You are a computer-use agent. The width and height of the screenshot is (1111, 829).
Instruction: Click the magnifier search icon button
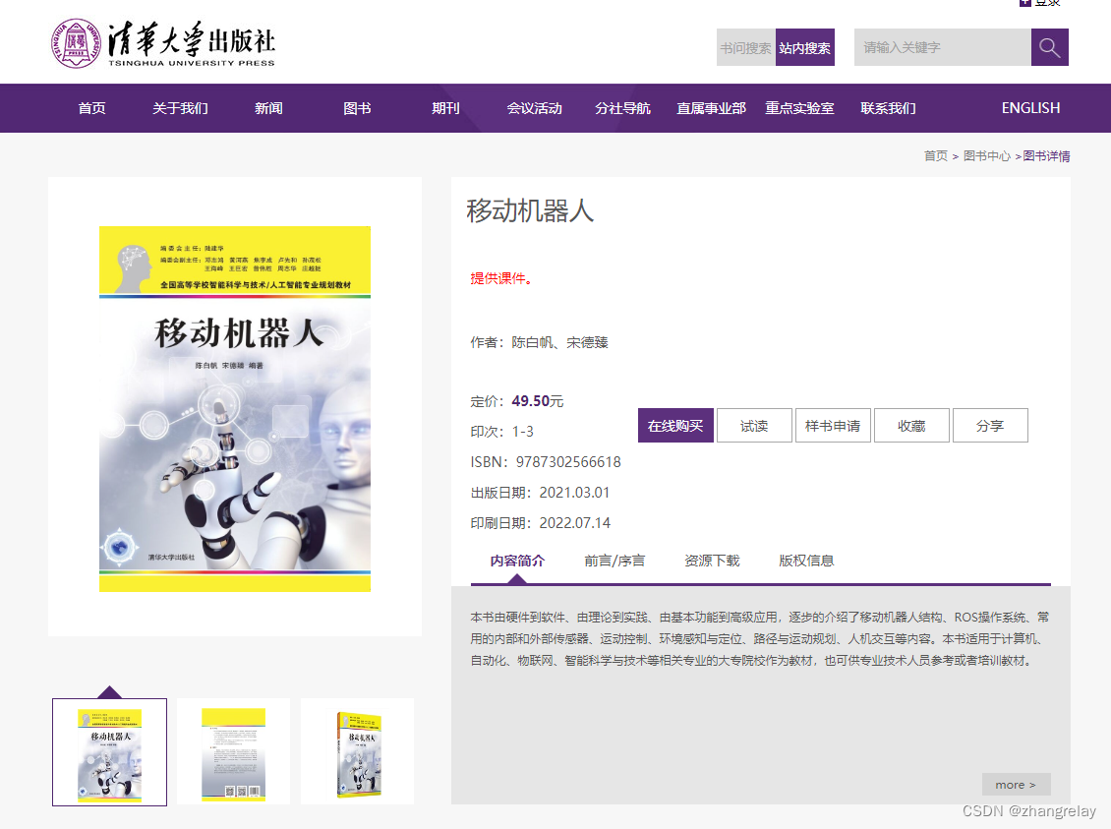coord(1049,47)
